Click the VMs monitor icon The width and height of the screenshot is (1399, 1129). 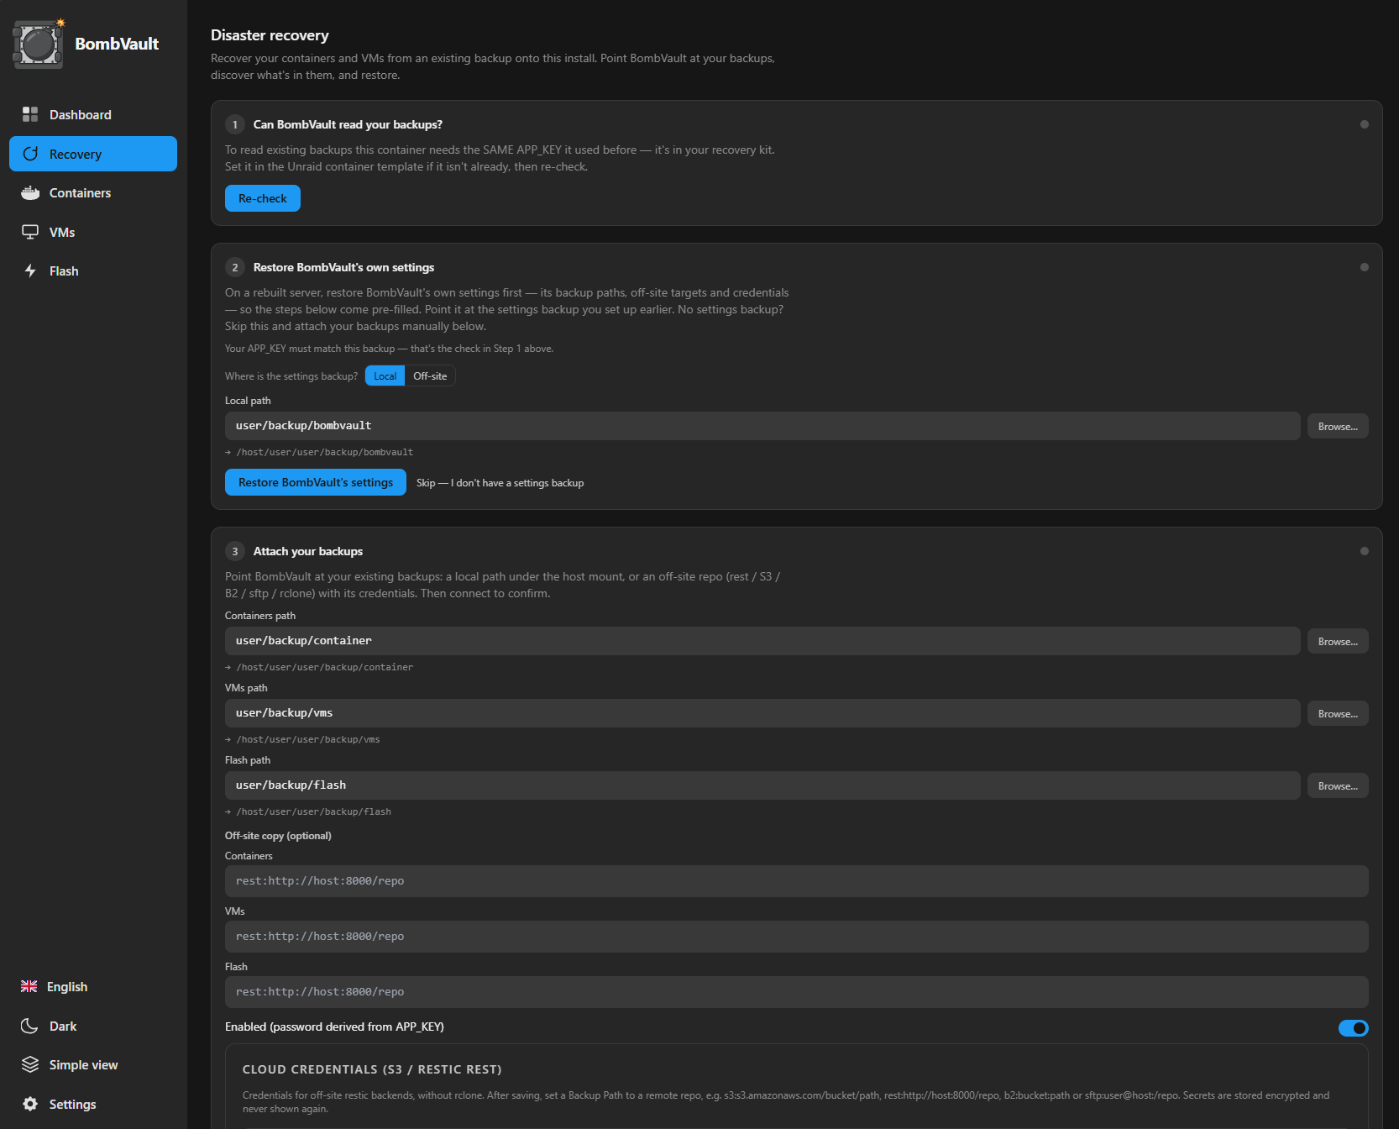[x=30, y=232]
